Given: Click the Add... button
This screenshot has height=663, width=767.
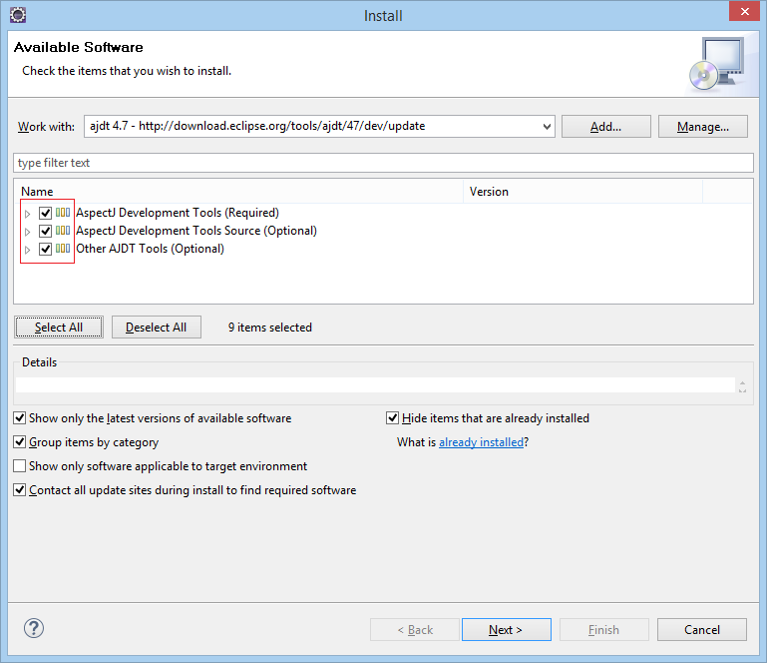Looking at the screenshot, I should point(606,127).
